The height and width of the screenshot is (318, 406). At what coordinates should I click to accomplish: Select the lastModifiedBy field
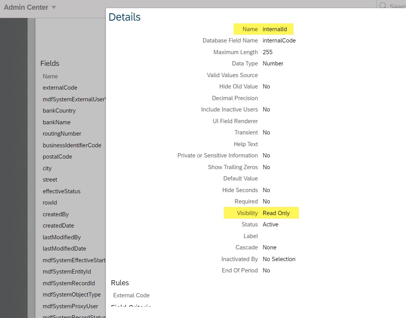point(62,237)
